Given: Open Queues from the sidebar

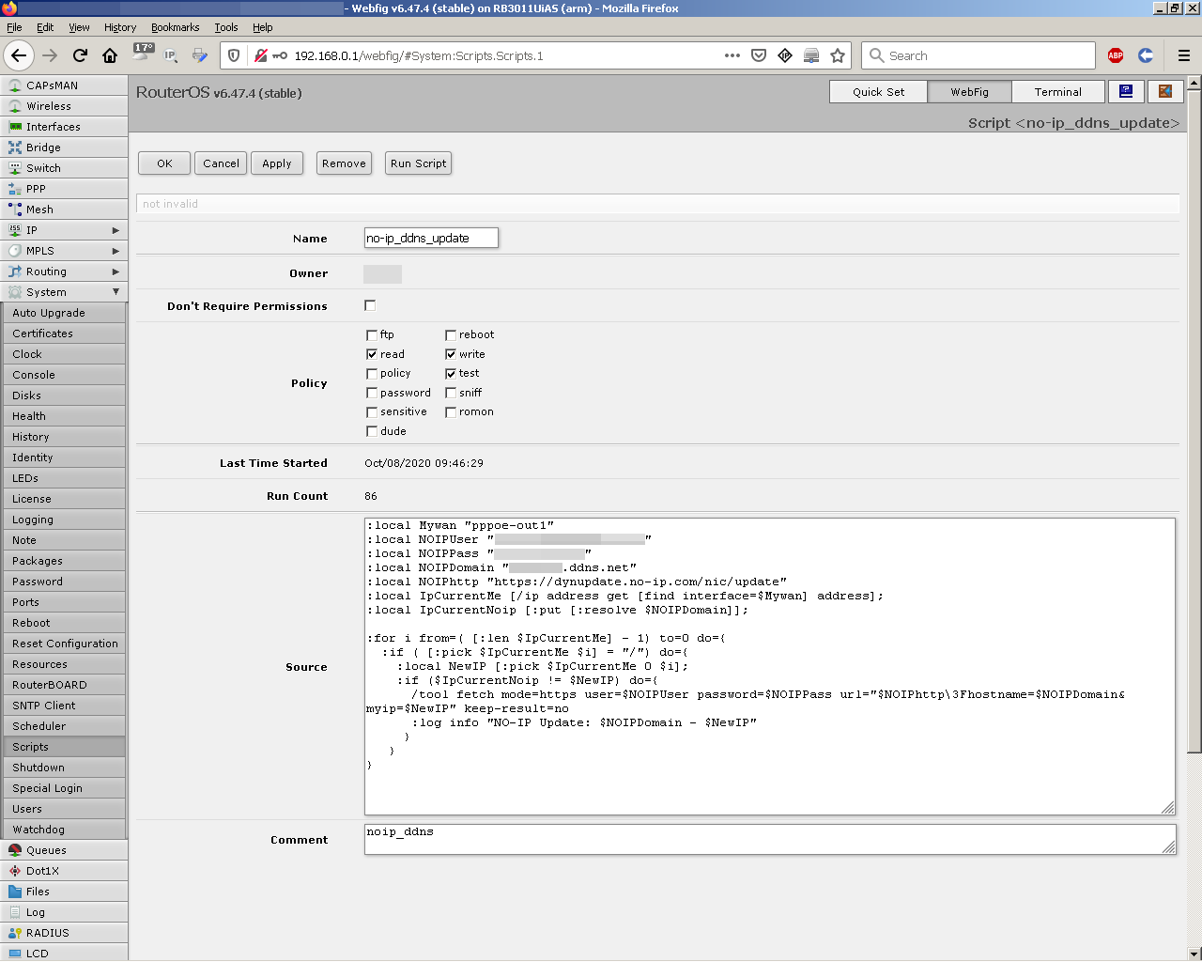Looking at the screenshot, I should (x=46, y=850).
